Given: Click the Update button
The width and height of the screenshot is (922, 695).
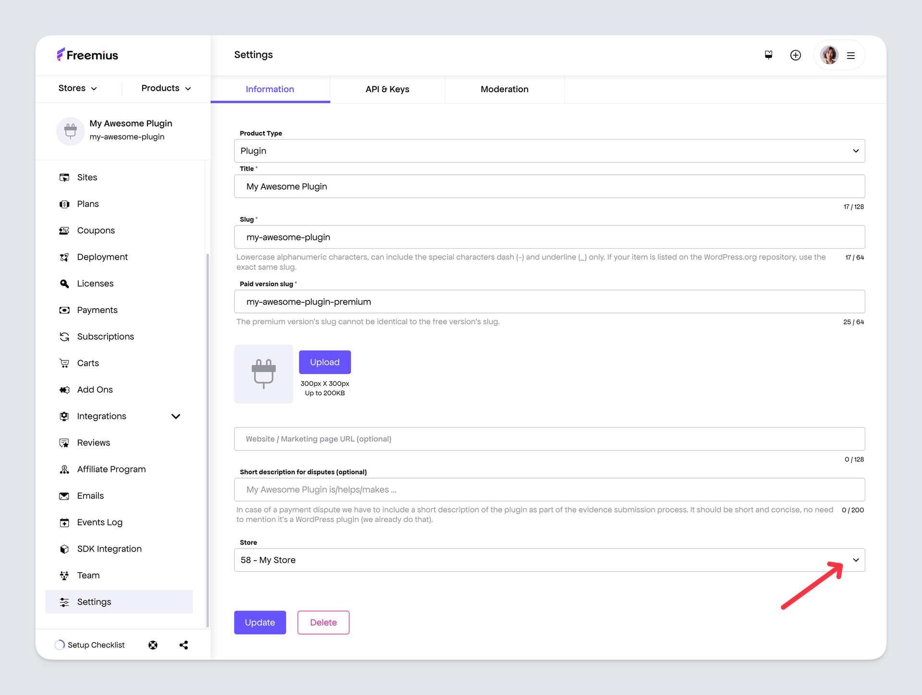Looking at the screenshot, I should coord(260,622).
